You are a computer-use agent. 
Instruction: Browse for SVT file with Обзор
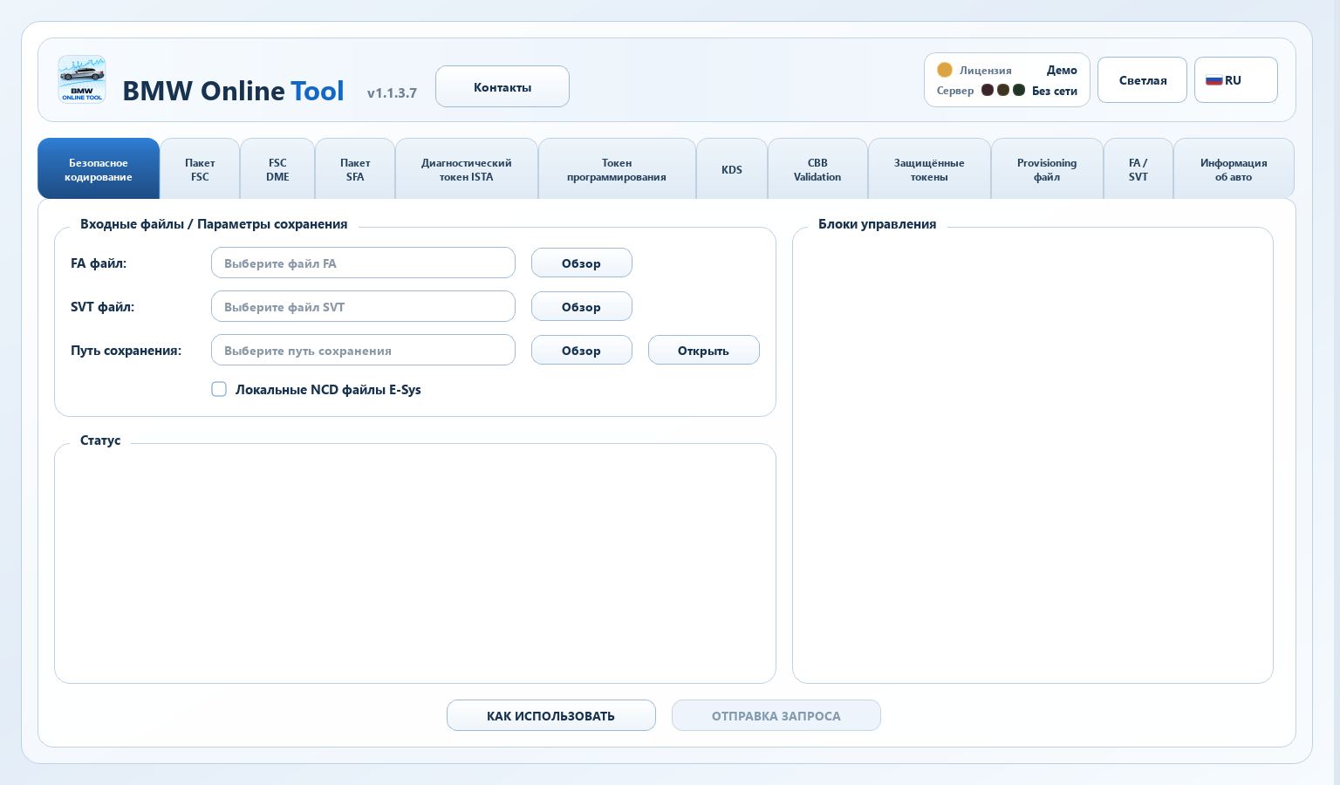[x=582, y=306]
